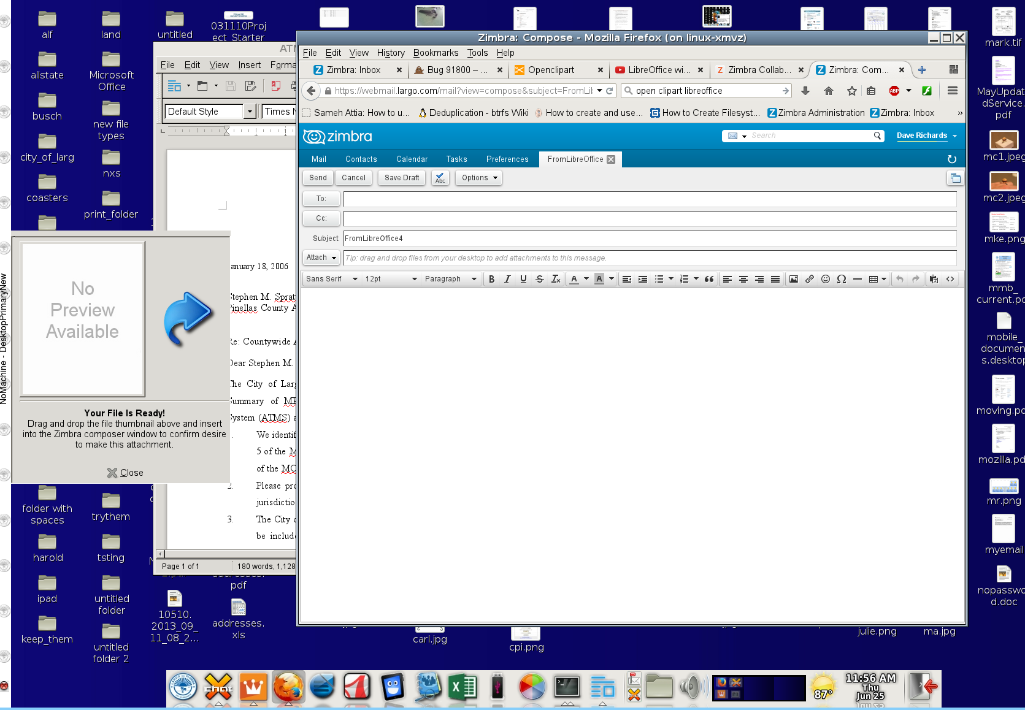Click the paste icon in composer toolbar
Image resolution: width=1025 pixels, height=710 pixels.
coord(934,279)
